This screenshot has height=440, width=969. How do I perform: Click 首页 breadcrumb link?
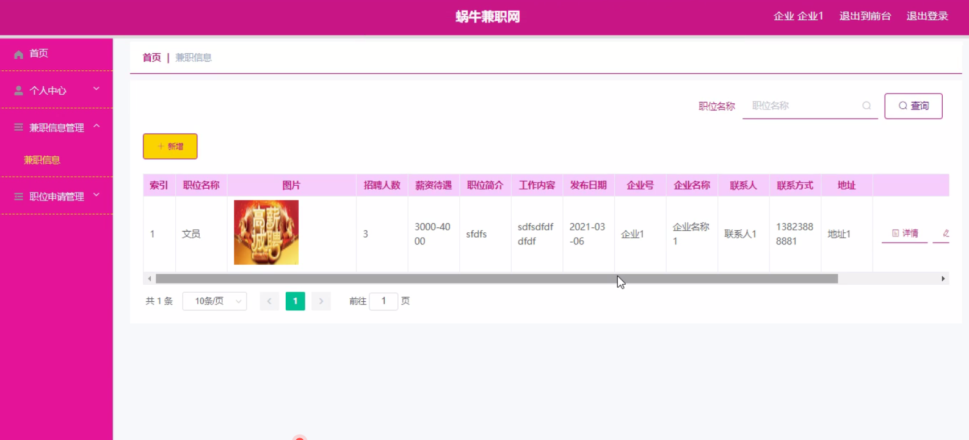tap(152, 57)
